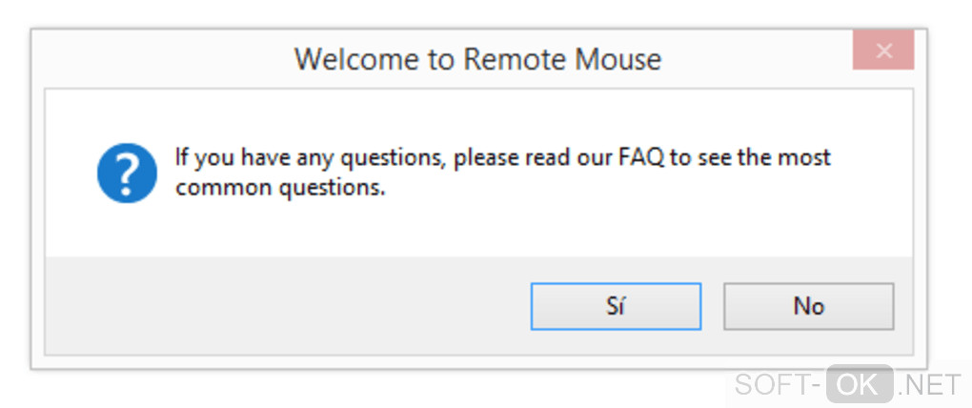Click the blue question mark icon
The image size is (972, 408).
pos(127,173)
